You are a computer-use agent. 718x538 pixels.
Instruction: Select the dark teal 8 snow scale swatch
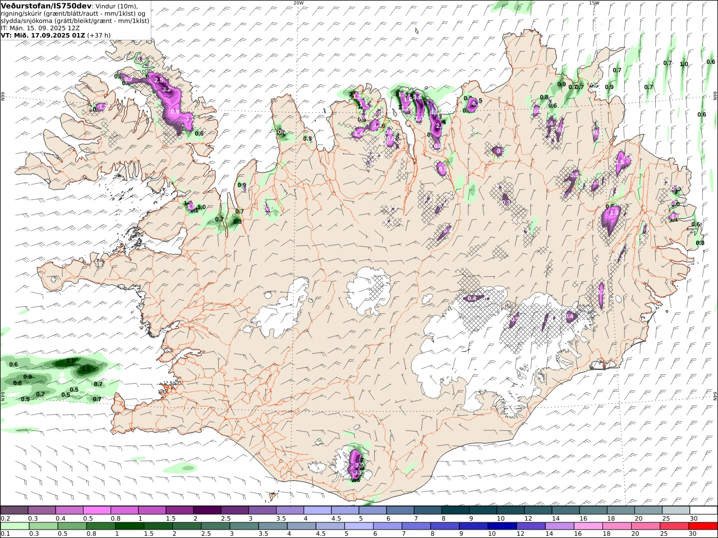[455, 510]
